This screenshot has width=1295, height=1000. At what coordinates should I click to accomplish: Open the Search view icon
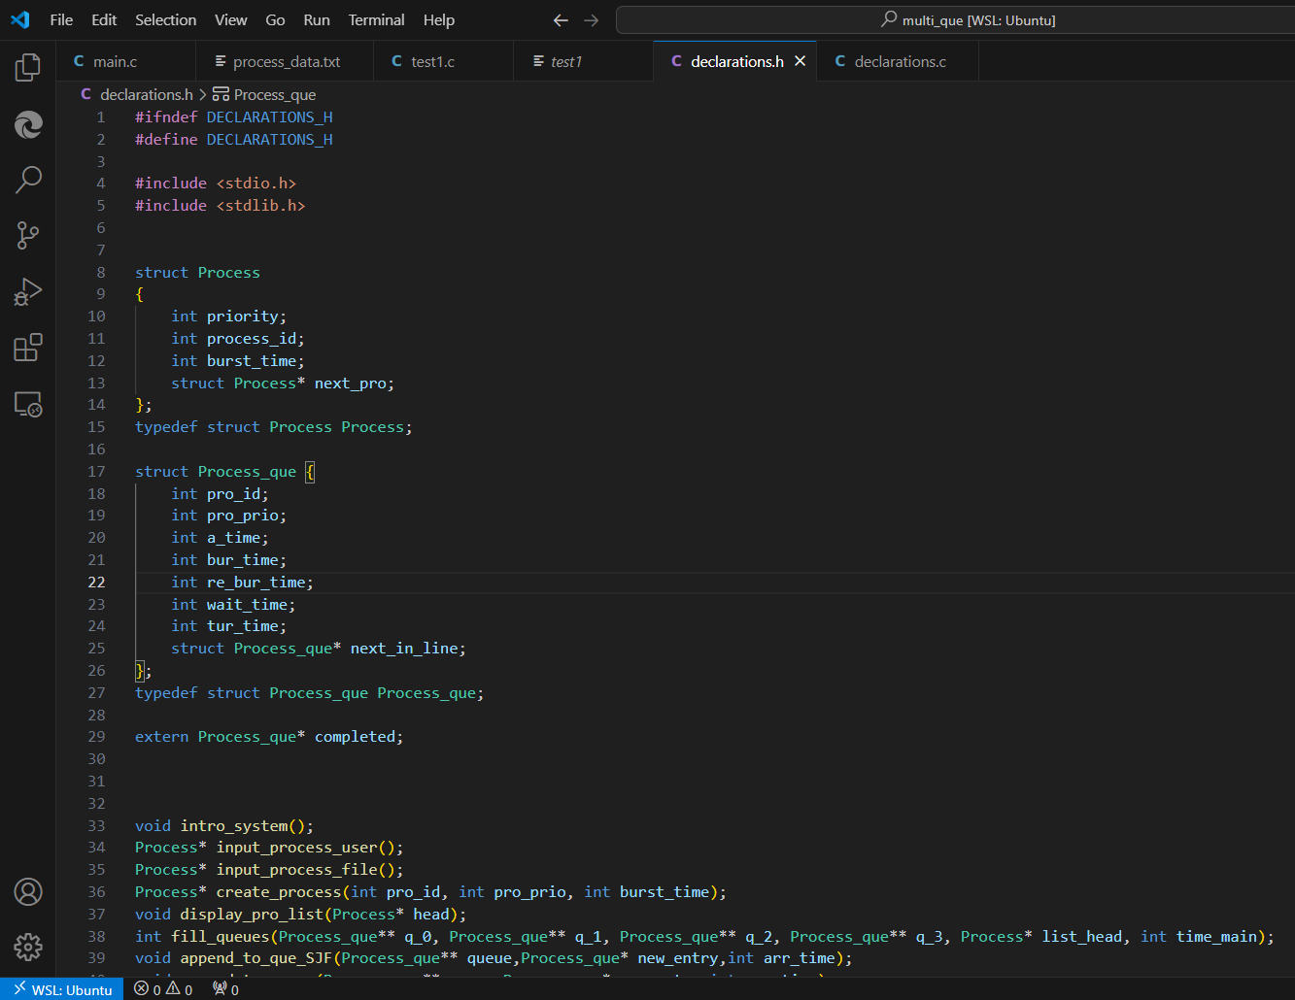point(28,179)
